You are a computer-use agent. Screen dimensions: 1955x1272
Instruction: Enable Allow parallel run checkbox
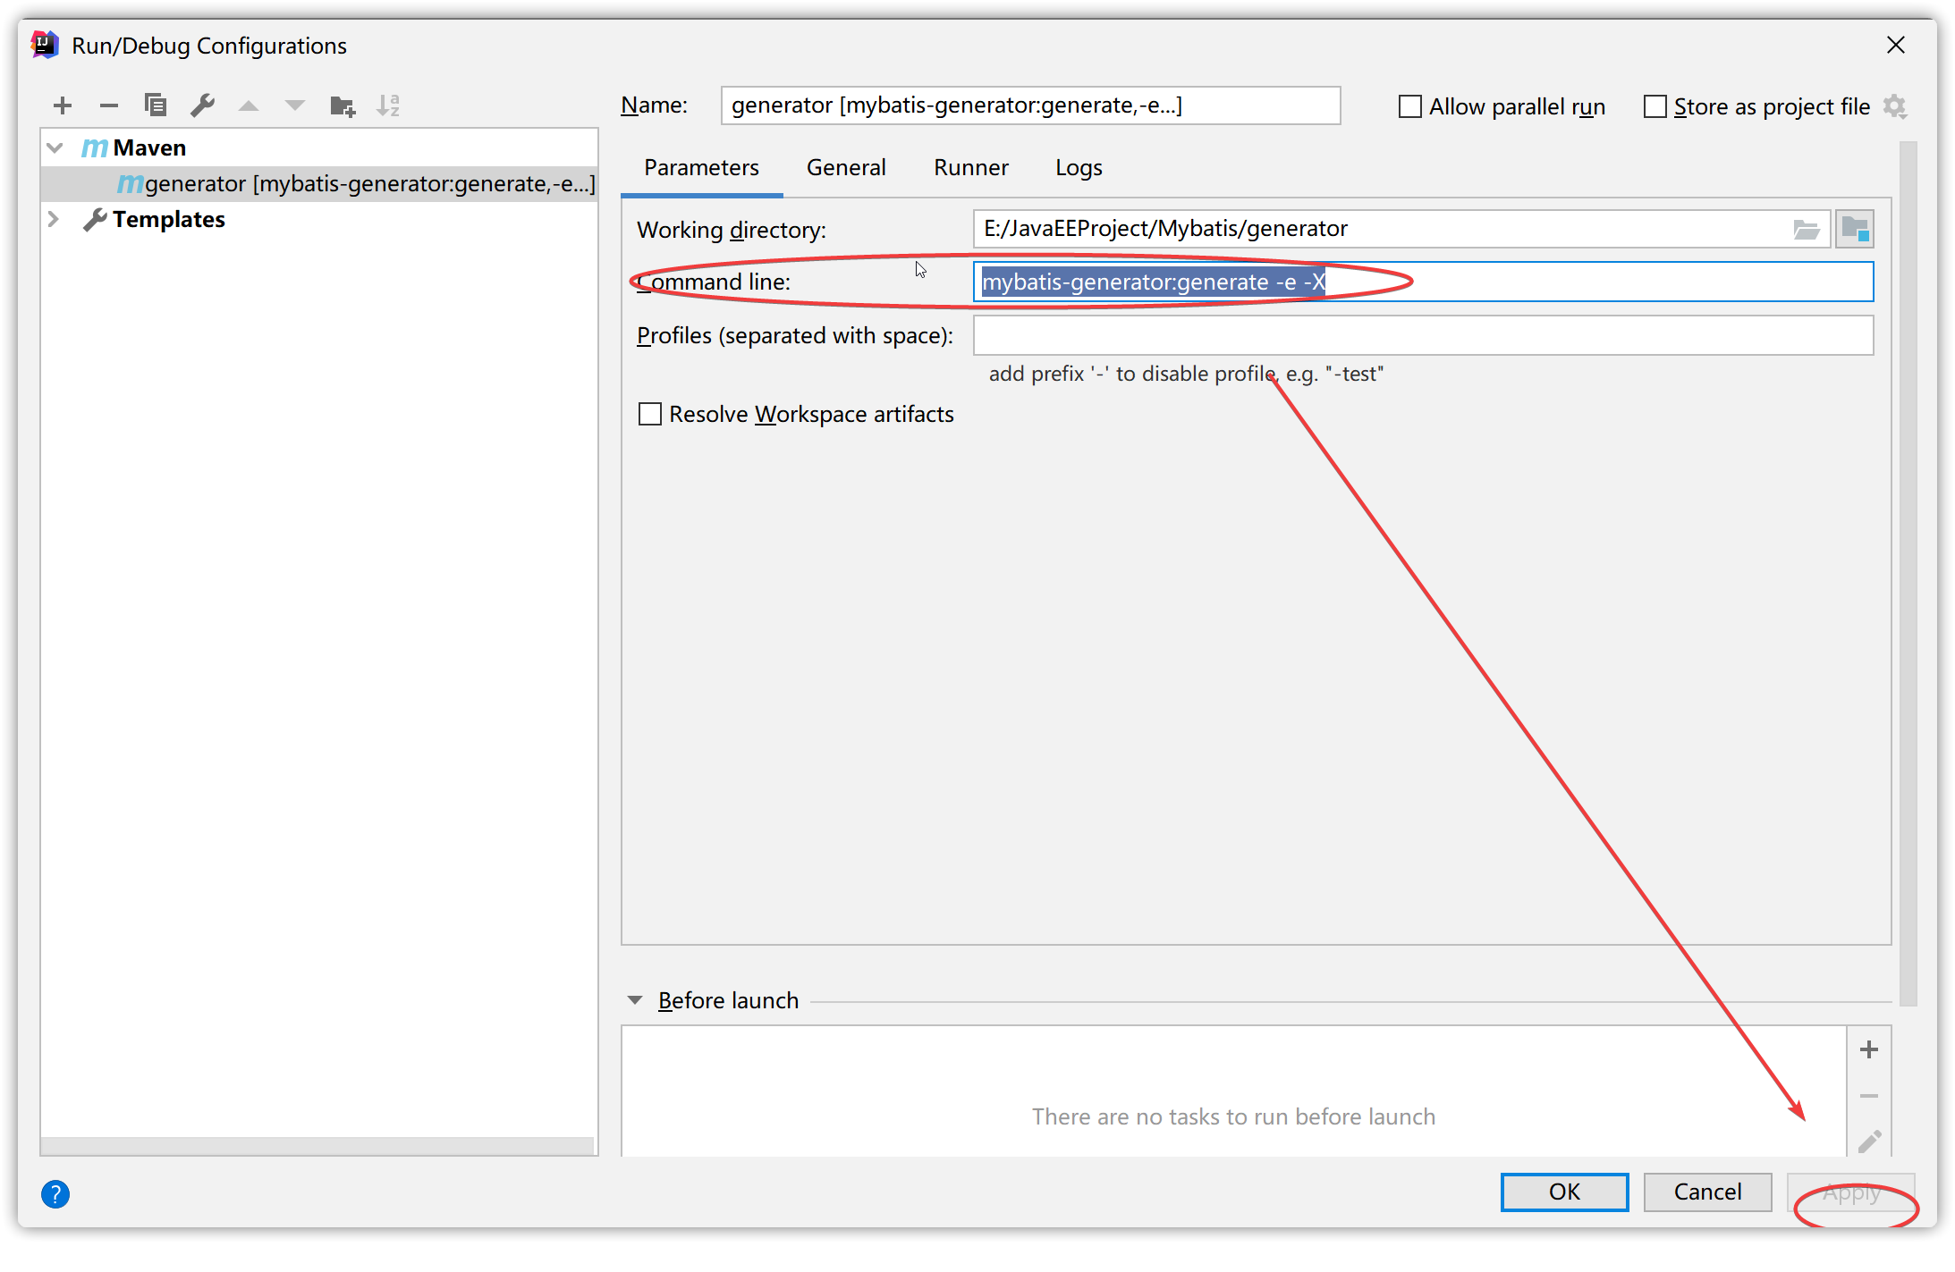pos(1409,107)
